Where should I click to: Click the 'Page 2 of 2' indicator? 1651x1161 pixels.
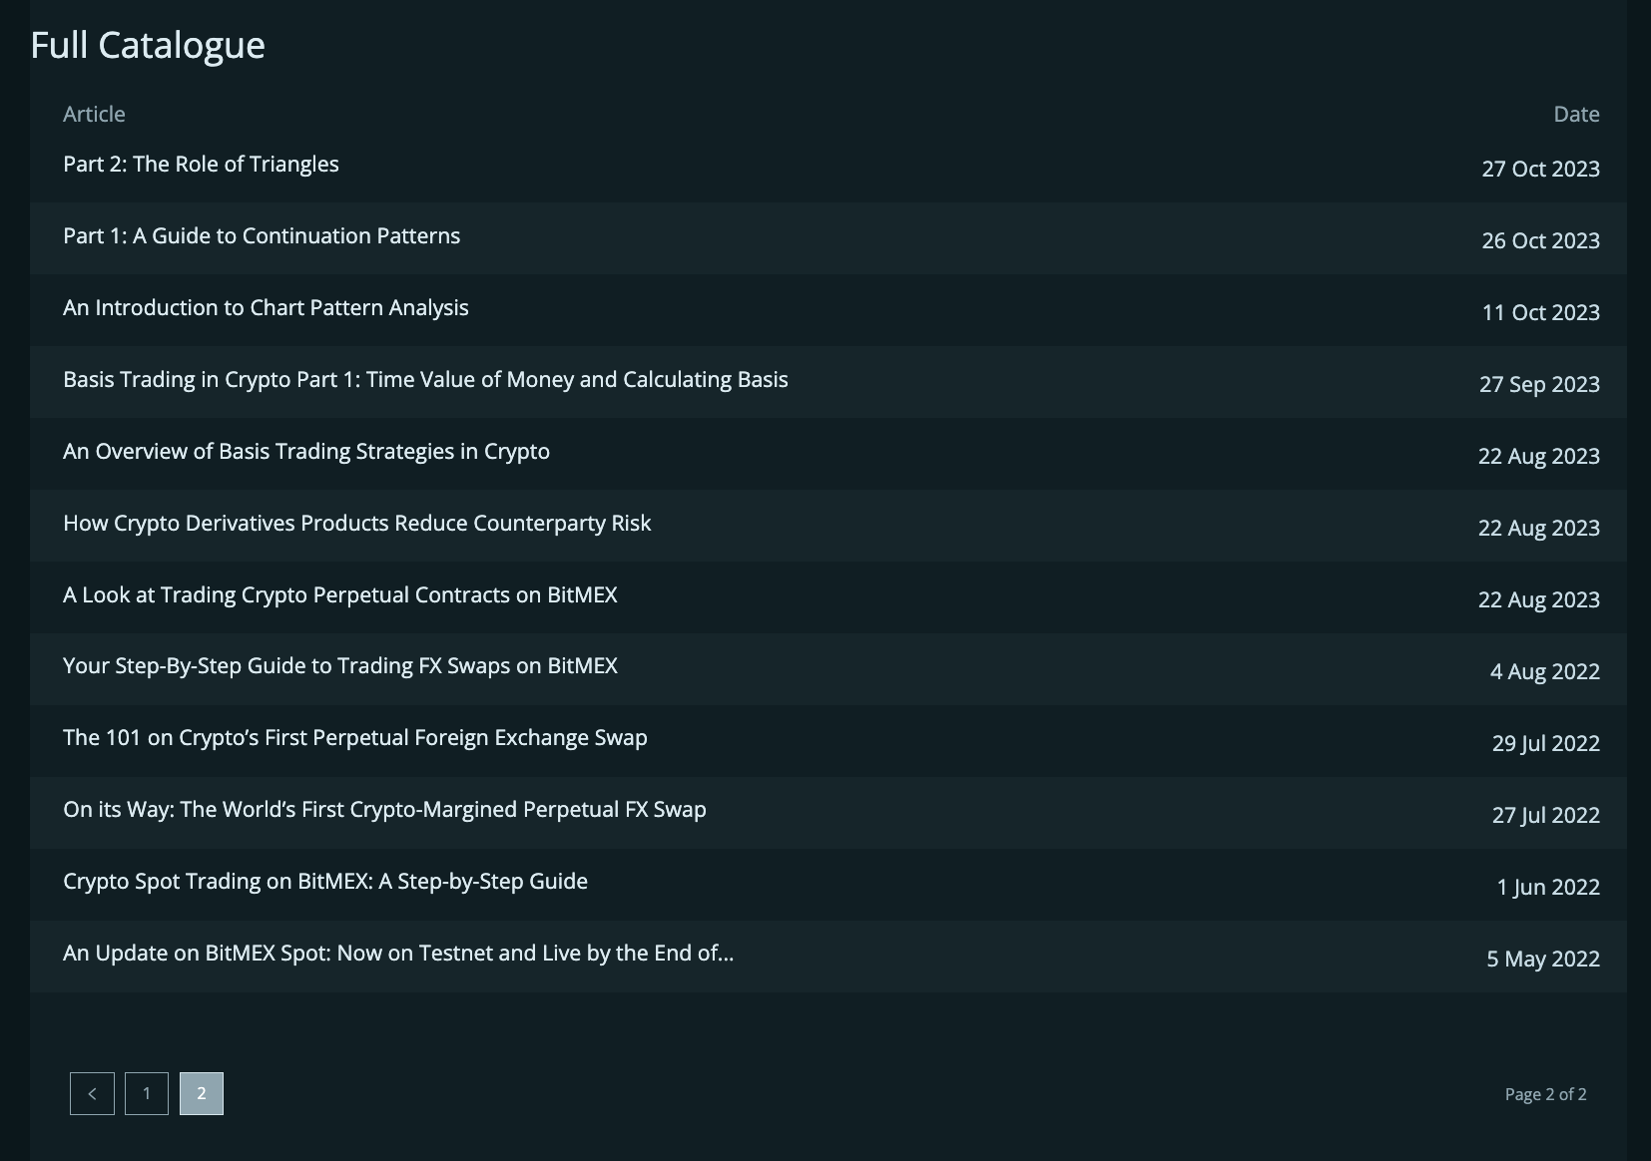pyautogui.click(x=1545, y=1094)
